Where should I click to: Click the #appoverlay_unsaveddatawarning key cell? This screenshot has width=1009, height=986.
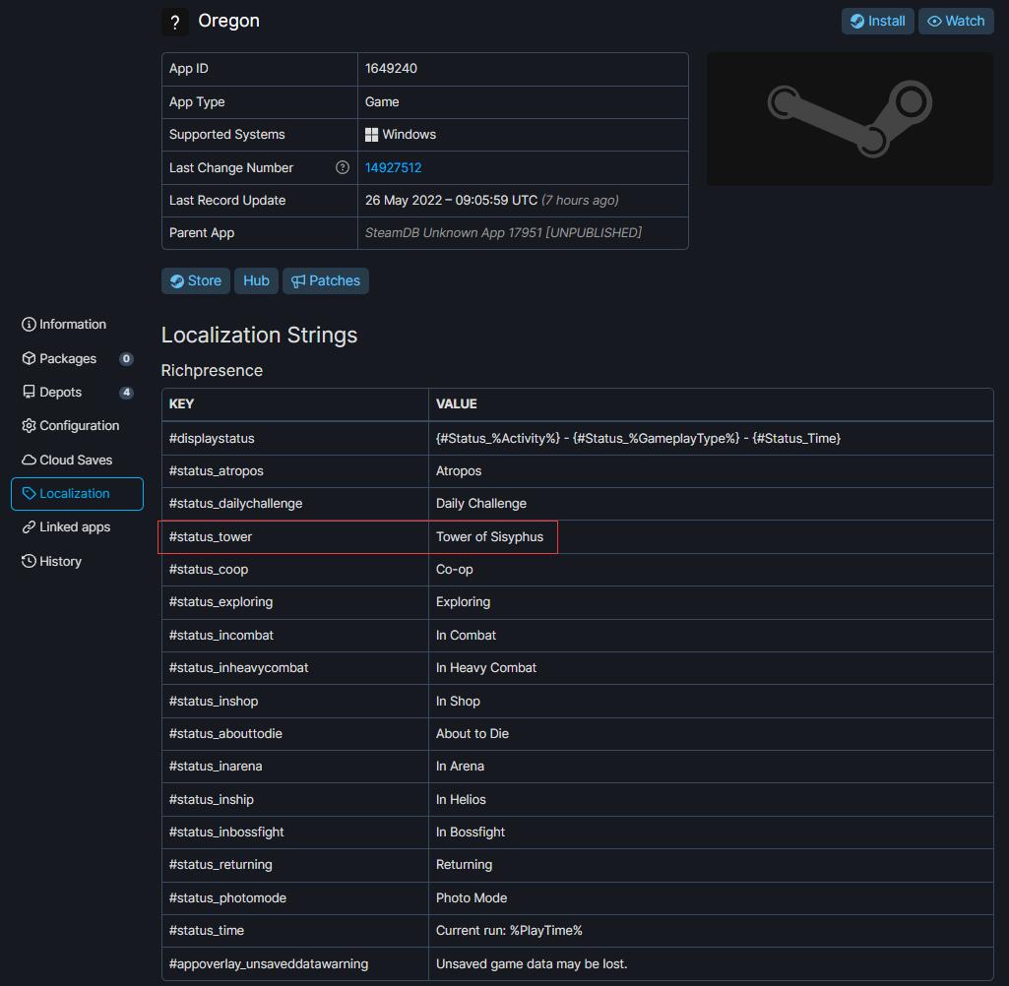[295, 964]
